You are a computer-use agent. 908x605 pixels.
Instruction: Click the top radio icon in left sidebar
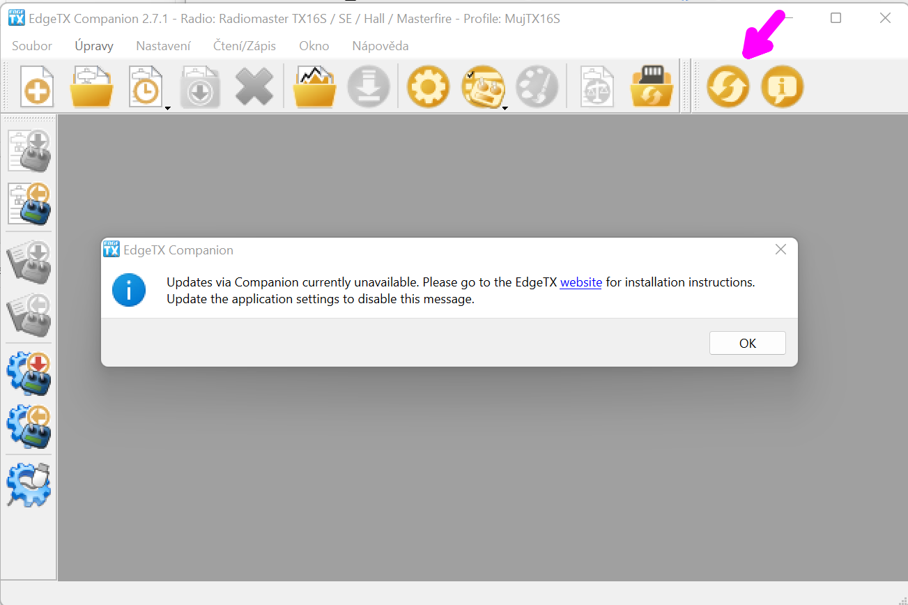click(x=29, y=151)
